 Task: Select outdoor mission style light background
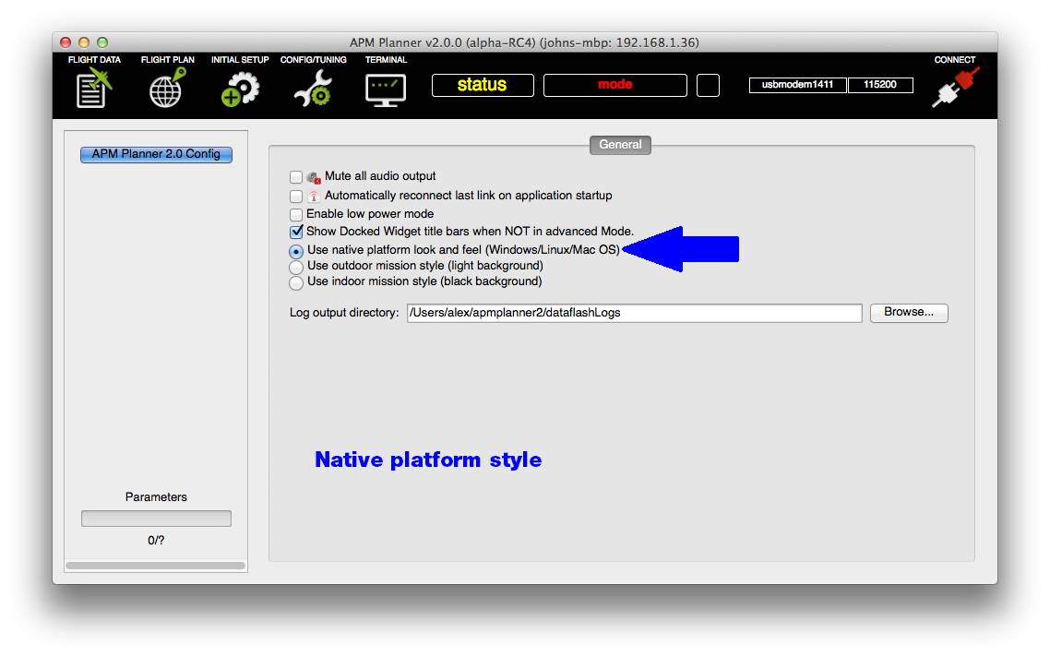(x=297, y=266)
